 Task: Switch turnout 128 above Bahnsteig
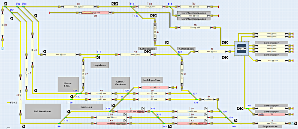(x=71, y=99)
